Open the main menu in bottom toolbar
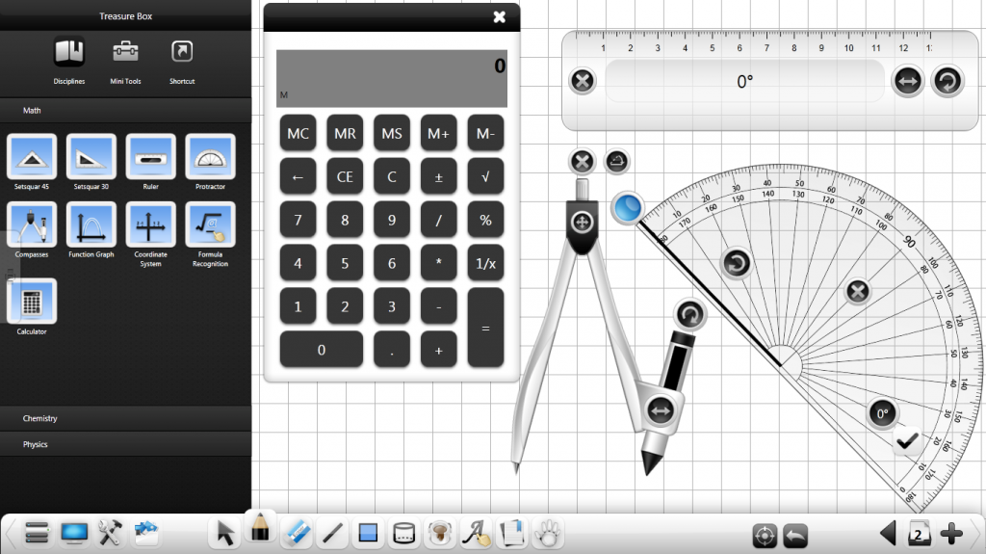Image resolution: width=986 pixels, height=554 pixels. (37, 533)
